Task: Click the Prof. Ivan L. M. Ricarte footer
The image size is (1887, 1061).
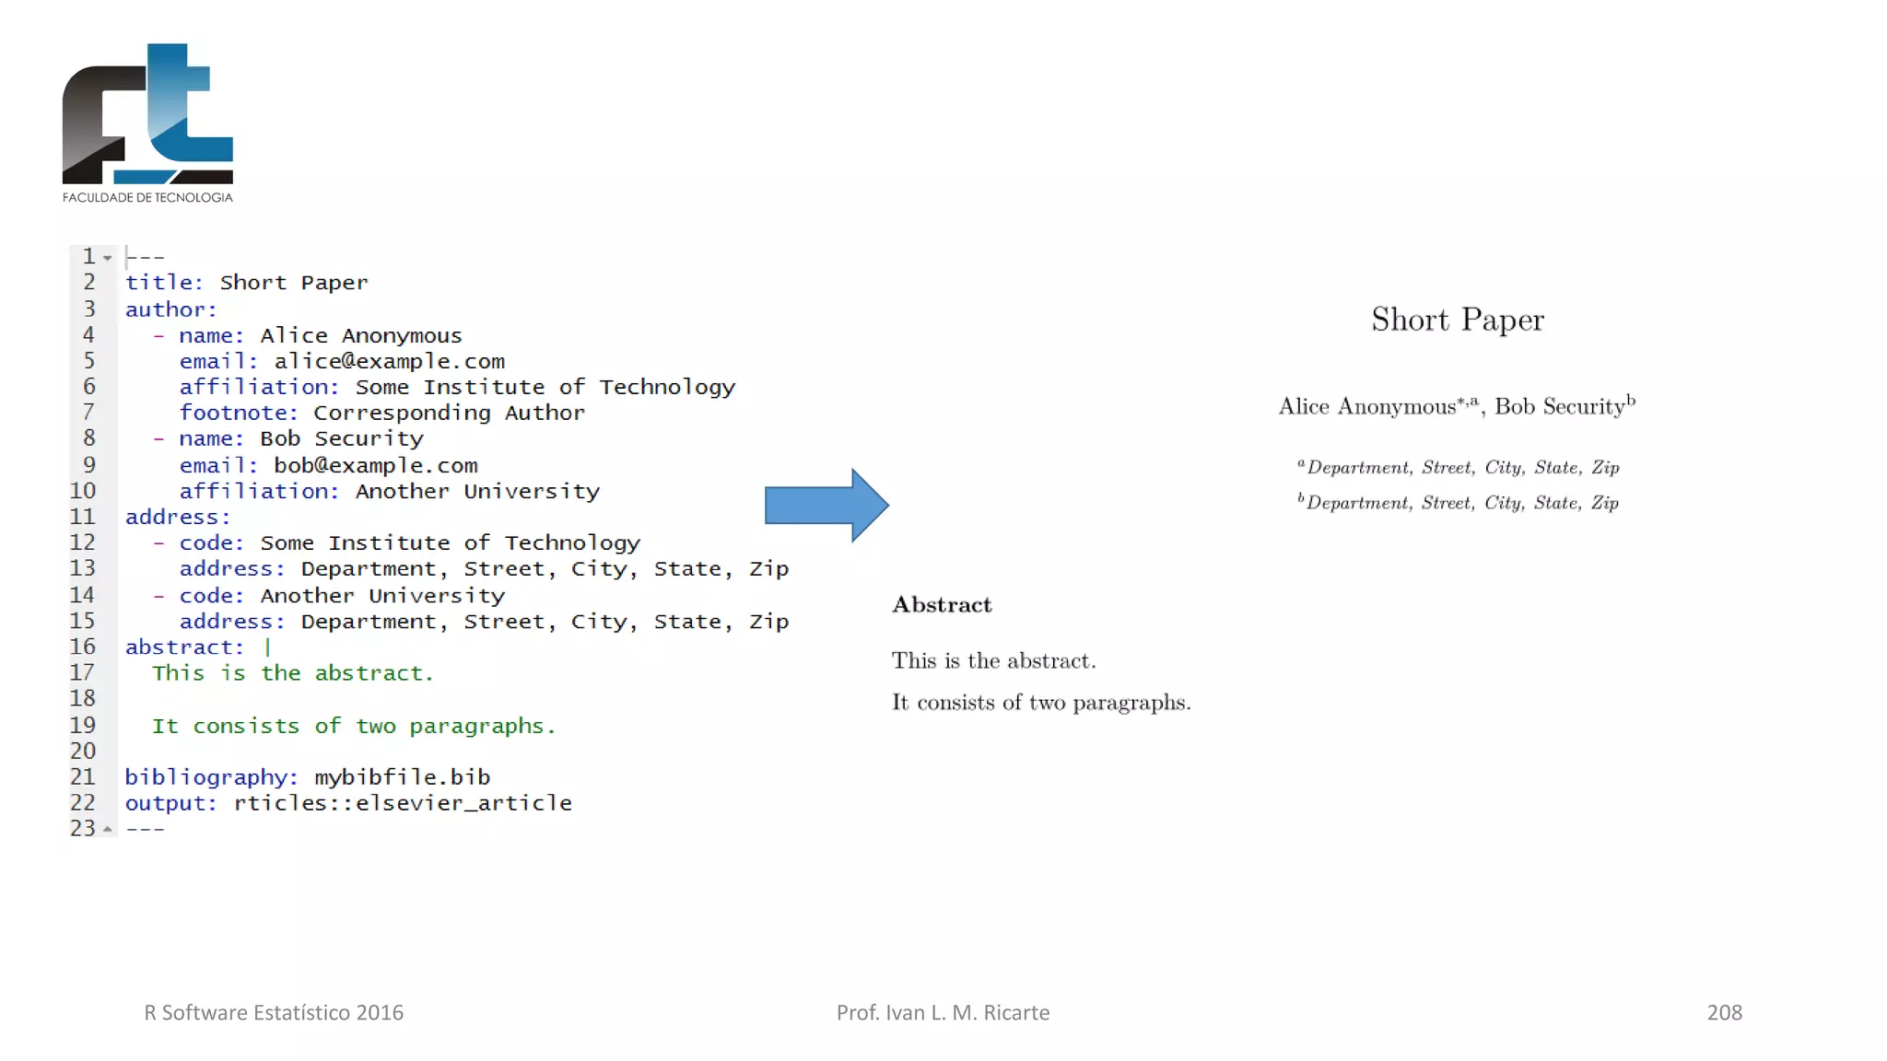Action: (943, 1012)
